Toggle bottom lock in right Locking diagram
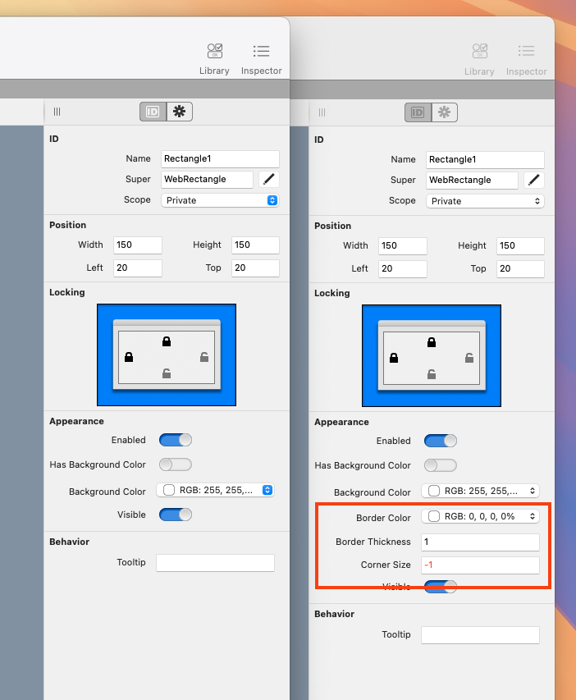This screenshot has width=576, height=700. (x=432, y=374)
